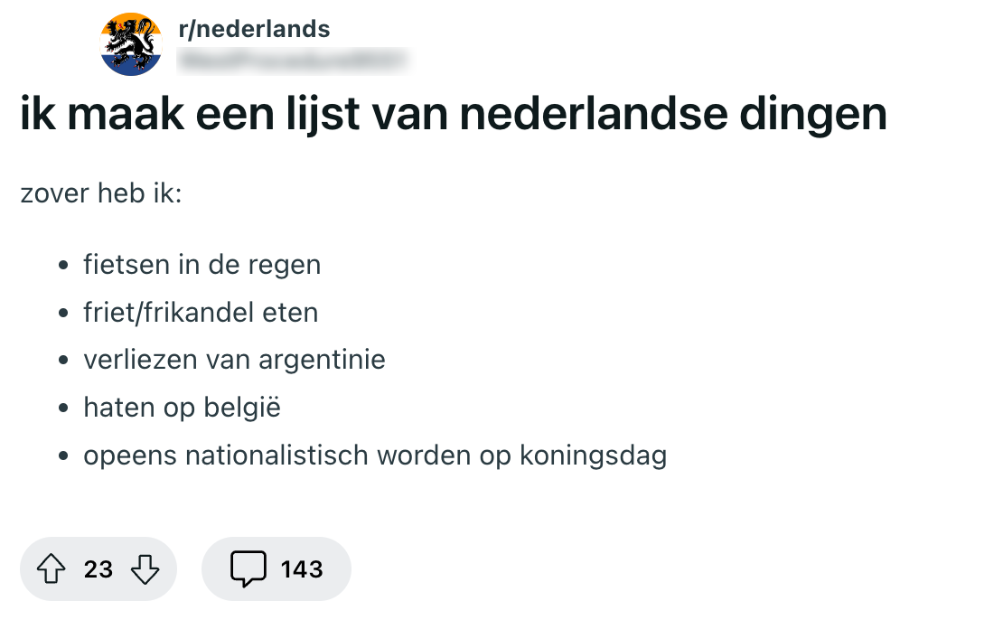Image resolution: width=1003 pixels, height=620 pixels.
Task: Select the line 'verliezen van argentinie'
Action: 234,360
